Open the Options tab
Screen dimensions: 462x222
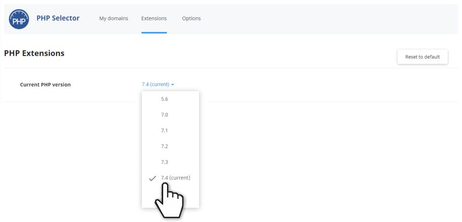(x=191, y=18)
